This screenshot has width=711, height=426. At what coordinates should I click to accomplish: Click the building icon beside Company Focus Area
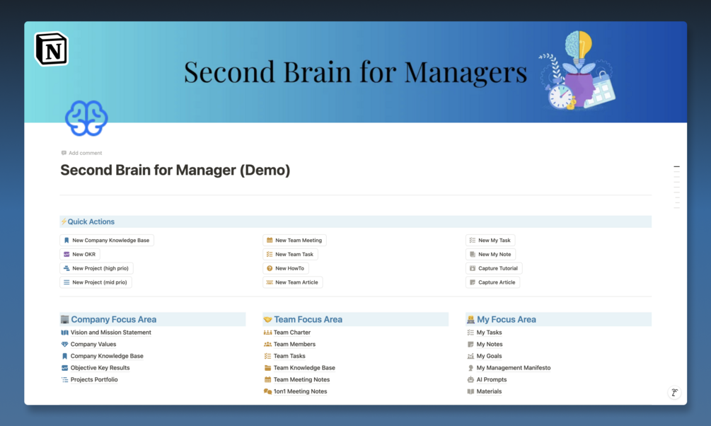pos(65,319)
